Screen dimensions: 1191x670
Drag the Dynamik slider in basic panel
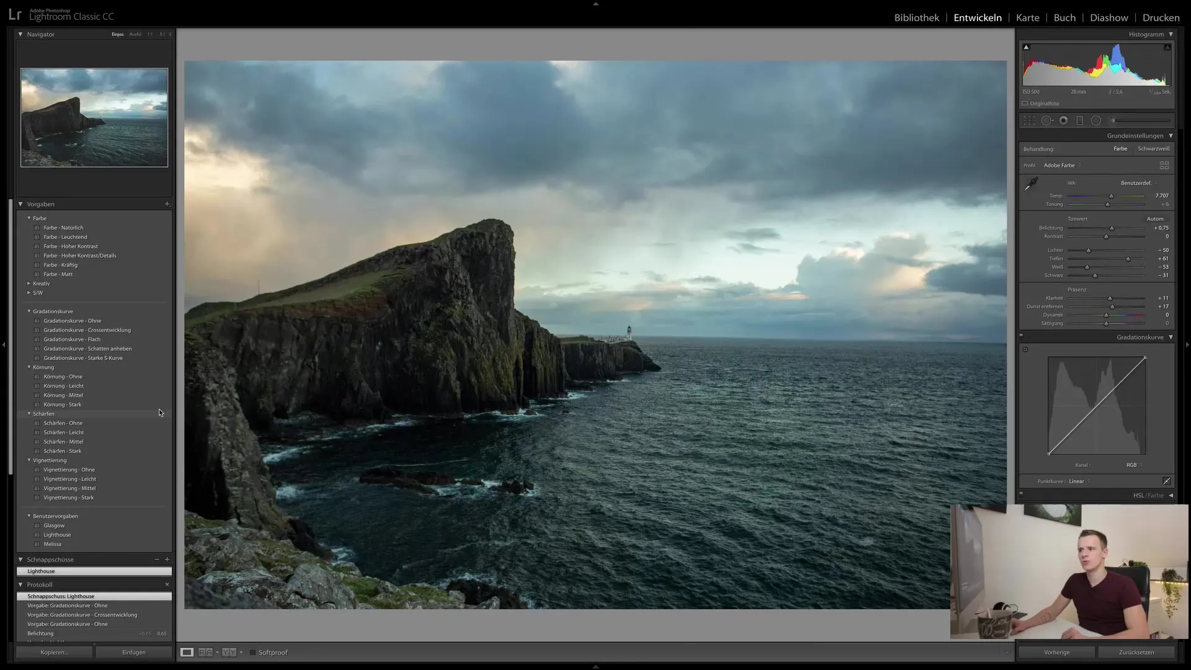coord(1106,315)
